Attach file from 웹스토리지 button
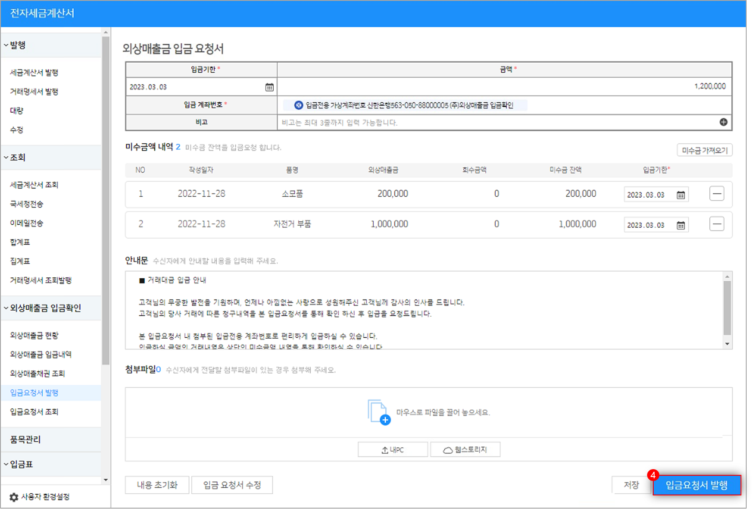 pyautogui.click(x=465, y=449)
